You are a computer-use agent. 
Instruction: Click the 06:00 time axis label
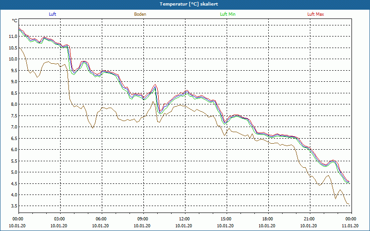tap(100, 219)
